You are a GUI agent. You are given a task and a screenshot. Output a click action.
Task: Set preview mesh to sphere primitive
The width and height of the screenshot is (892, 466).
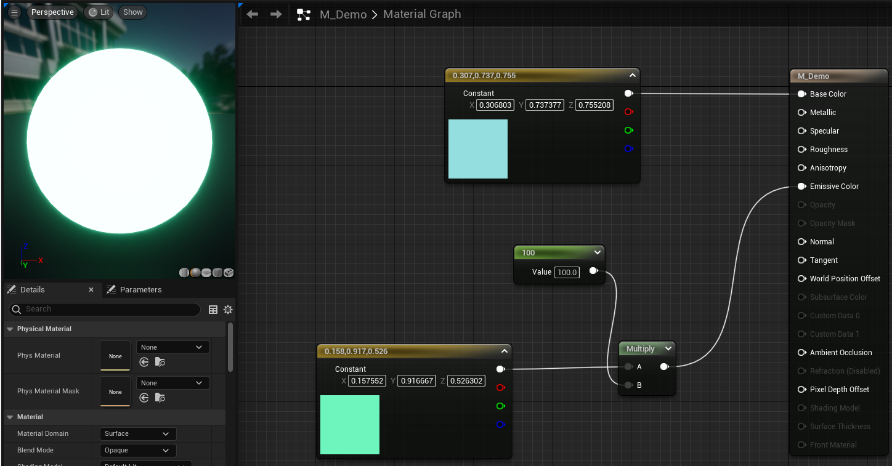point(195,273)
